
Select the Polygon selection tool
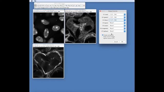click(x=40, y=6)
